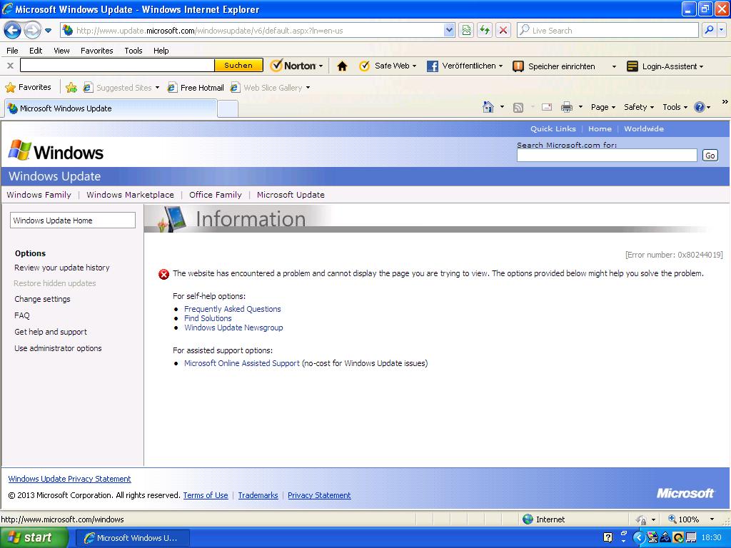Open Microsoft Online Assisted Support link
This screenshot has height=548, width=731.
click(x=242, y=363)
